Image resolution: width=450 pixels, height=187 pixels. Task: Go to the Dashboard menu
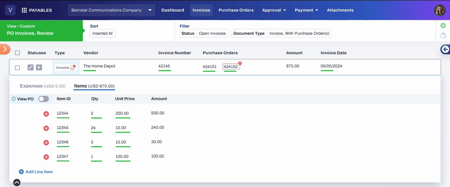click(173, 10)
